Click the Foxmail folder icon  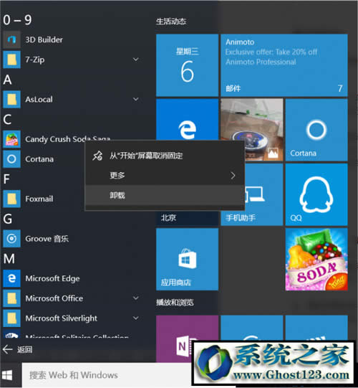point(11,199)
